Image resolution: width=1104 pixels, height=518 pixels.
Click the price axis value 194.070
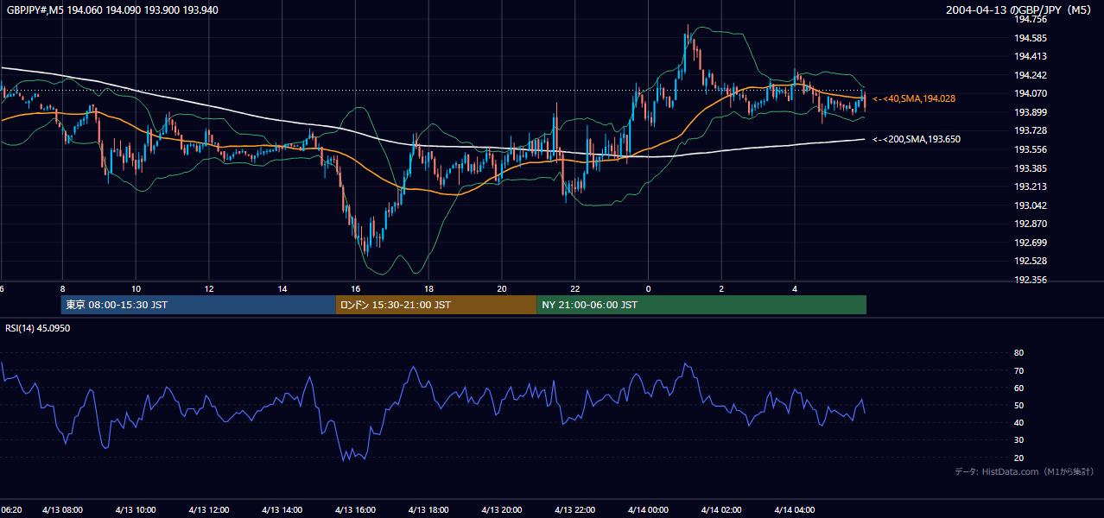coord(1030,93)
